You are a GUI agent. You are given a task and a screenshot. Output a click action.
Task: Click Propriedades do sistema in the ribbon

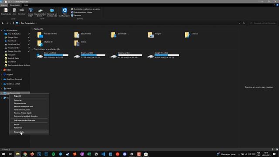tap(82, 12)
